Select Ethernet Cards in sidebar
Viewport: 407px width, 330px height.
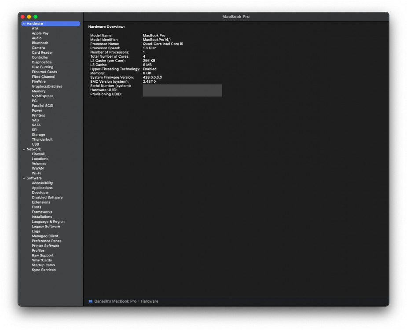coord(44,72)
